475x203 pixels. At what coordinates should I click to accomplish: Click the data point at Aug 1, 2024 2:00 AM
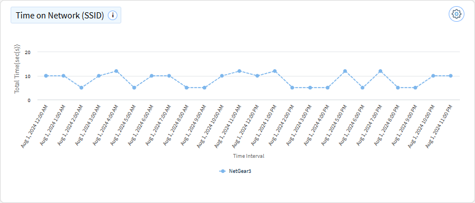81,88
